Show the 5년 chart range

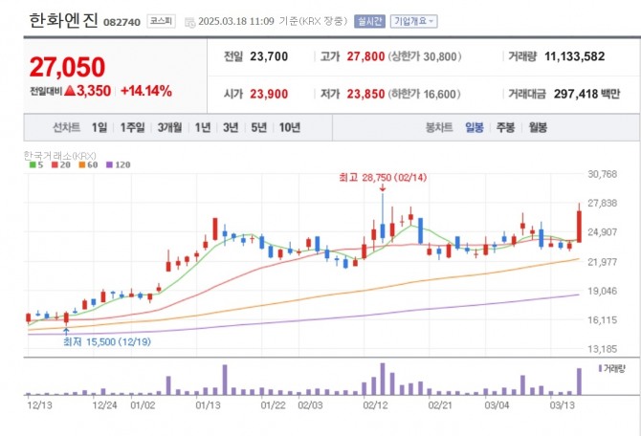258,127
